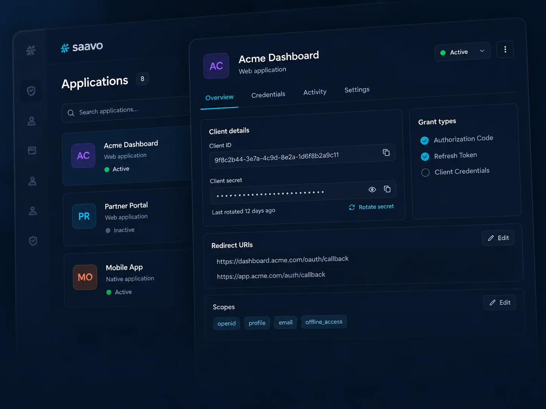The height and width of the screenshot is (409, 546).
Task: Click the MO avatar of Mobile App
Action: pos(85,277)
